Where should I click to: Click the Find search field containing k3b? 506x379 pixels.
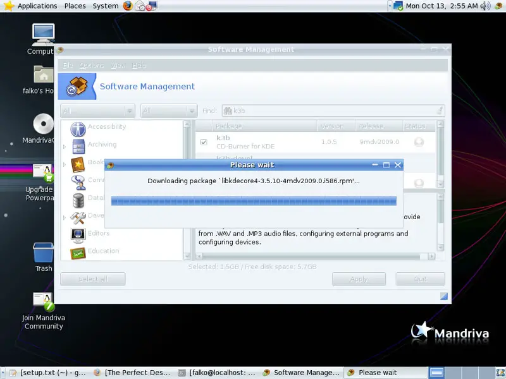pyautogui.click(x=333, y=111)
